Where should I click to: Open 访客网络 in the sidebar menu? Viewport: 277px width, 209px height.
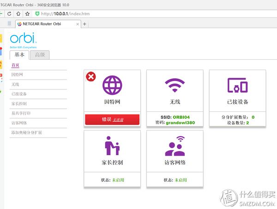coord(19,123)
